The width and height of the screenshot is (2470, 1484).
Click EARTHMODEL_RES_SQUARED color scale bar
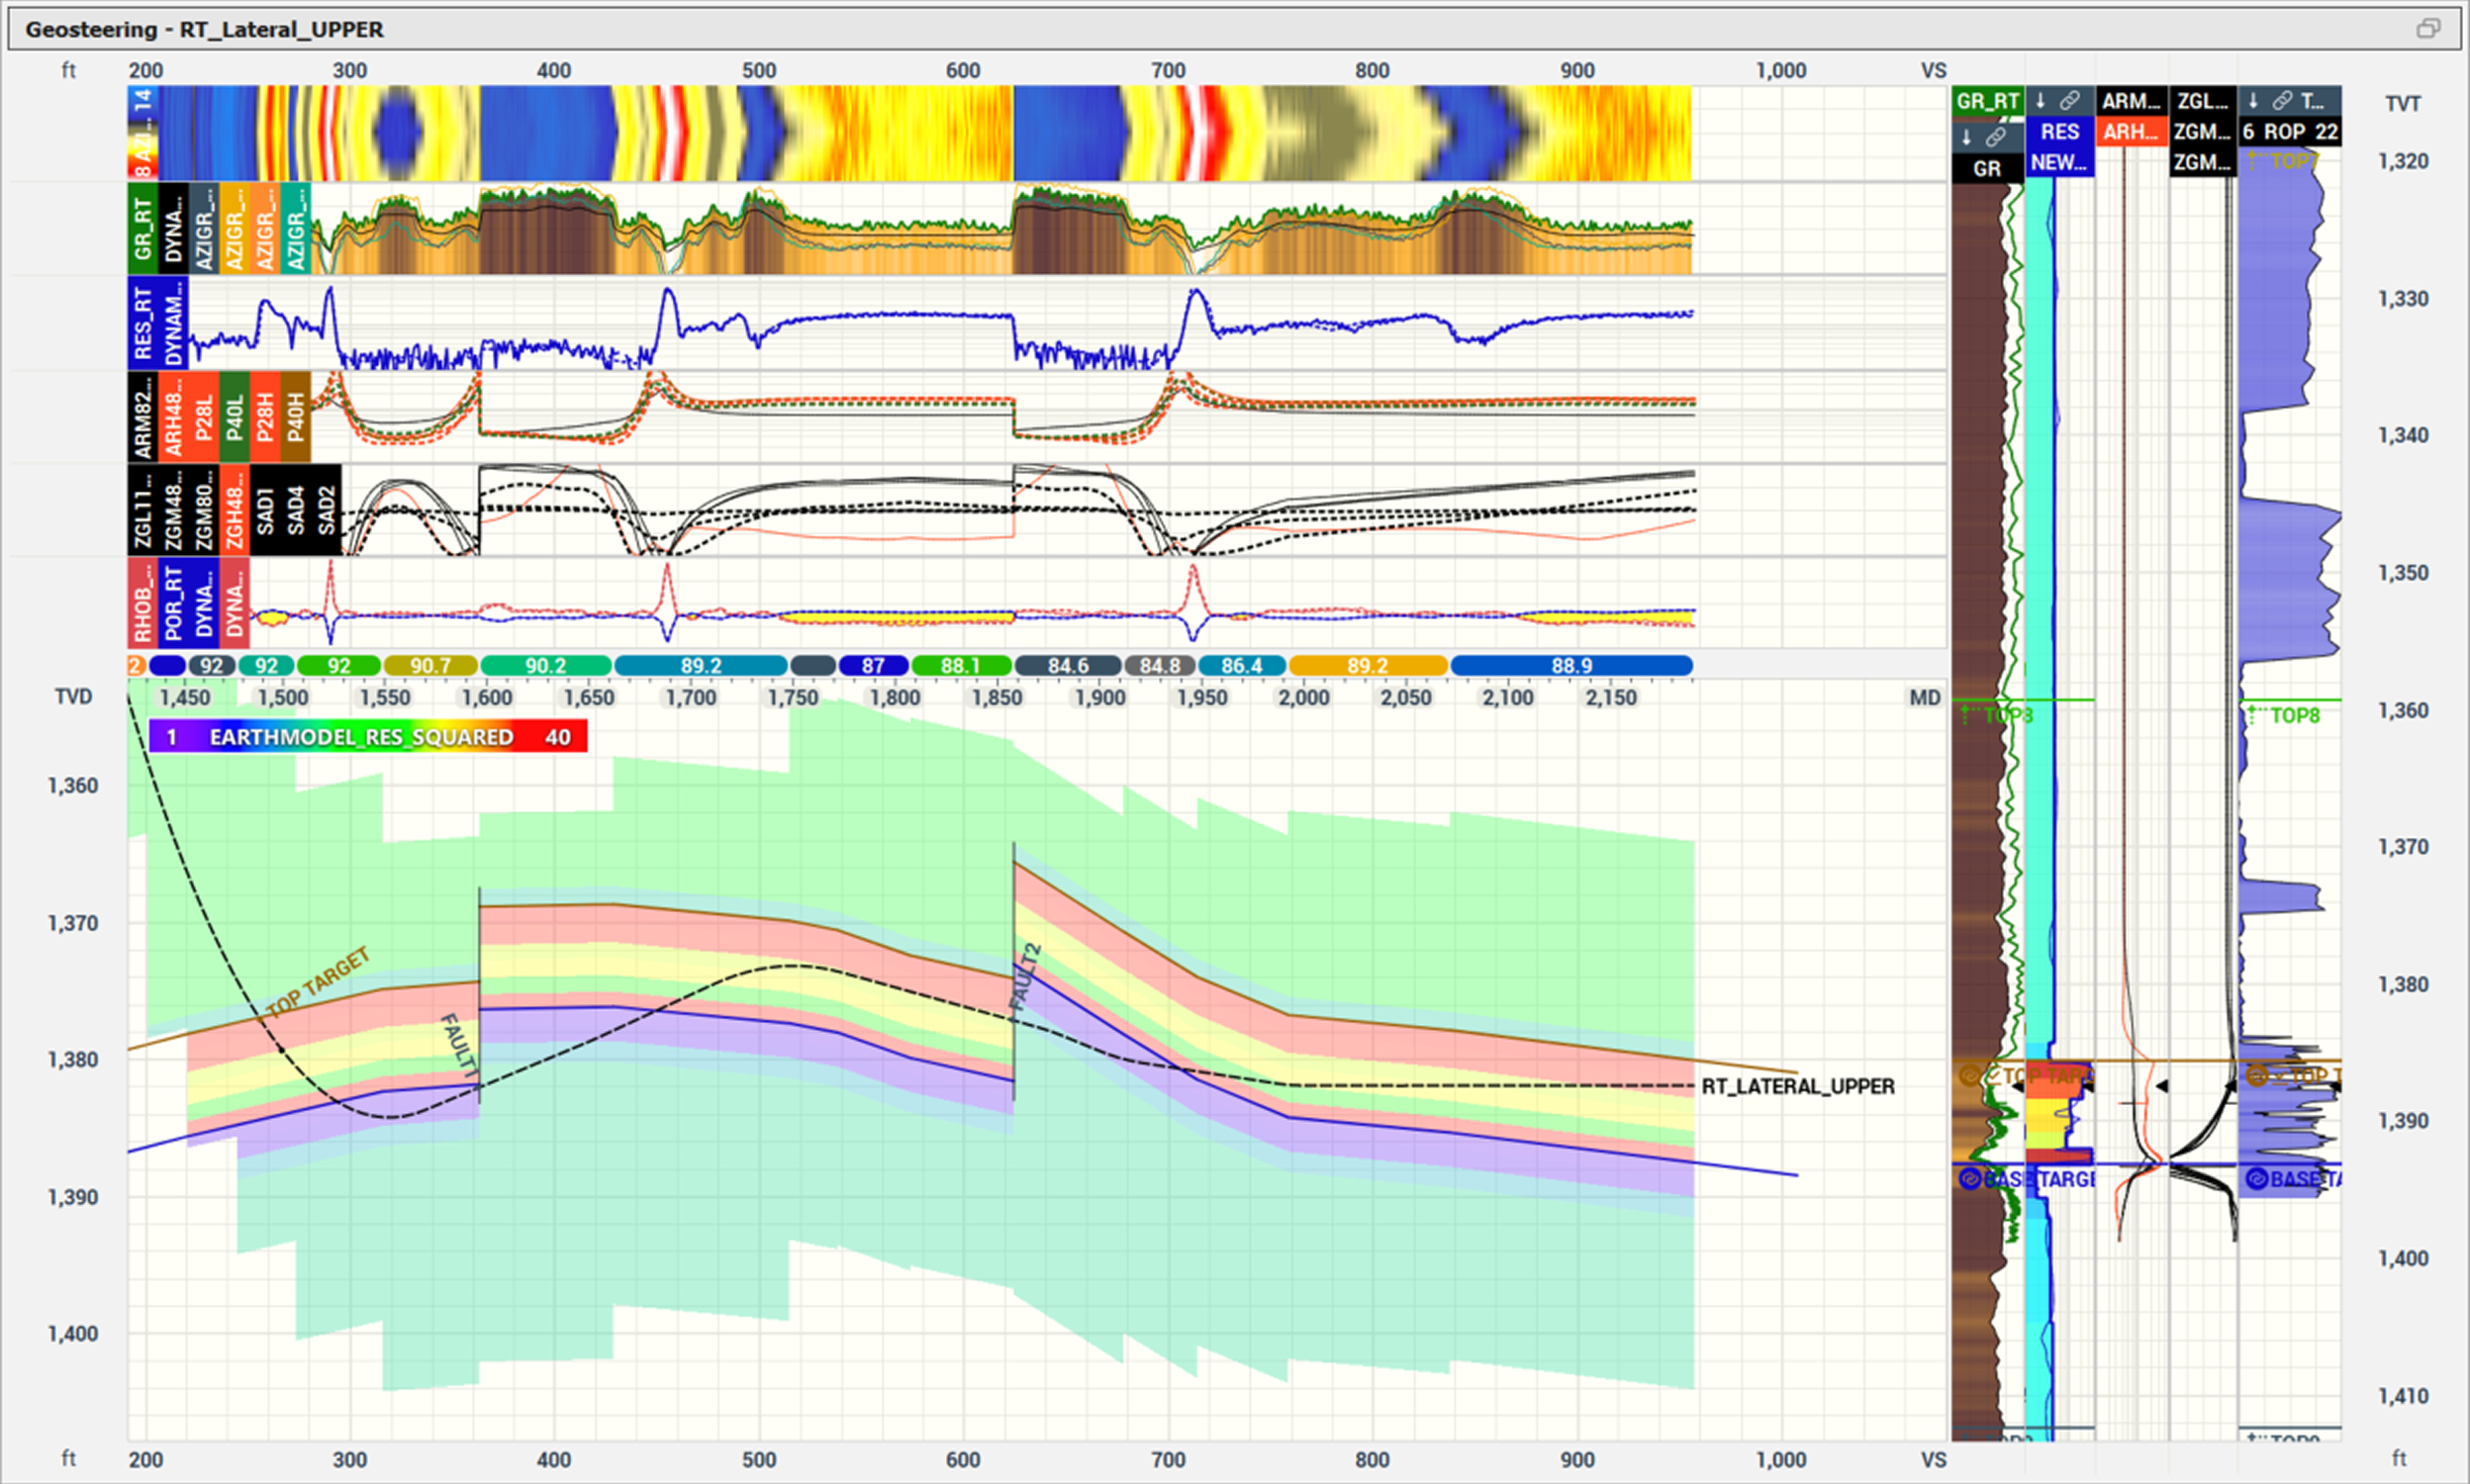click(367, 738)
